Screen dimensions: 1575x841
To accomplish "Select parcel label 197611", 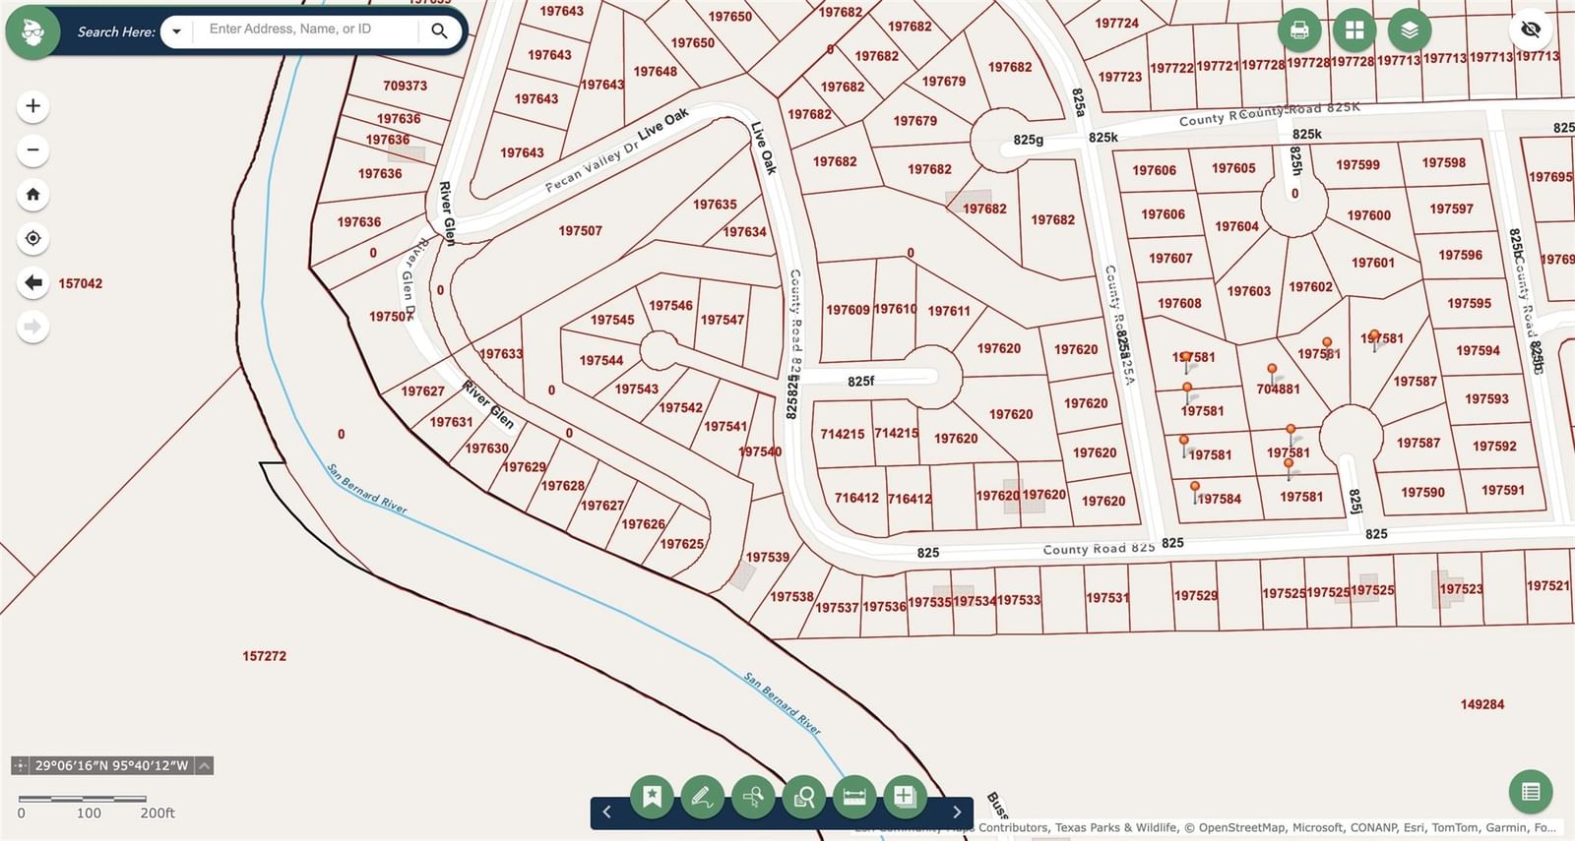I will point(949,311).
